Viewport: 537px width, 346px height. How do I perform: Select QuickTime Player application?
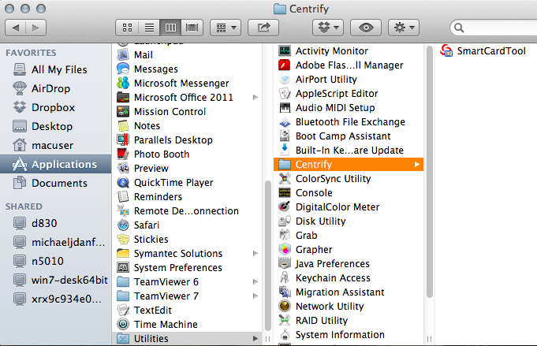pyautogui.click(x=173, y=182)
